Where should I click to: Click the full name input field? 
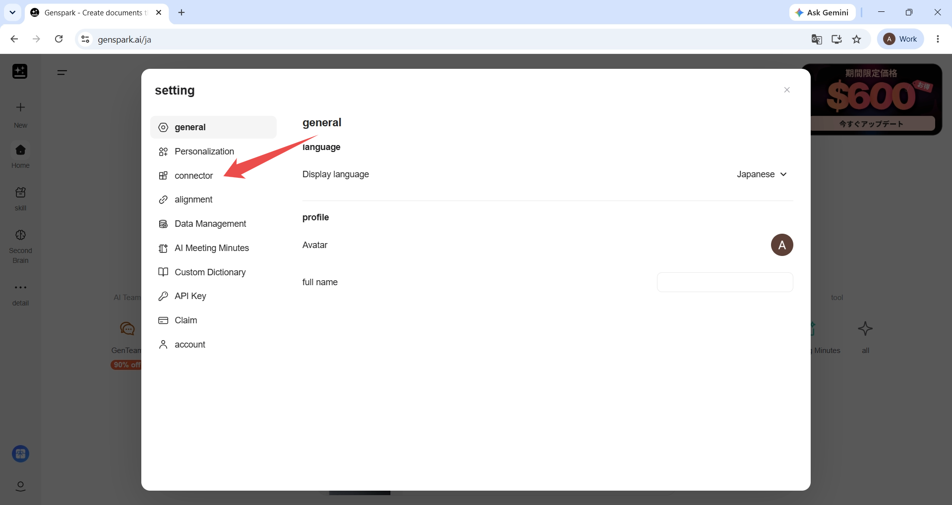(x=725, y=282)
